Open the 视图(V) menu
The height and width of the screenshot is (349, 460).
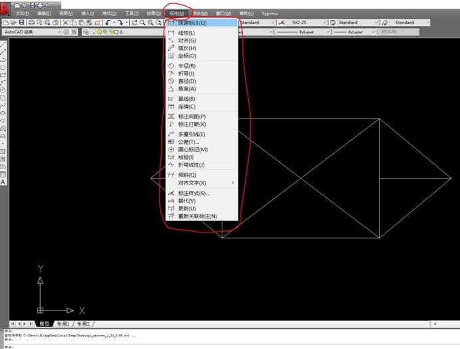pos(66,13)
